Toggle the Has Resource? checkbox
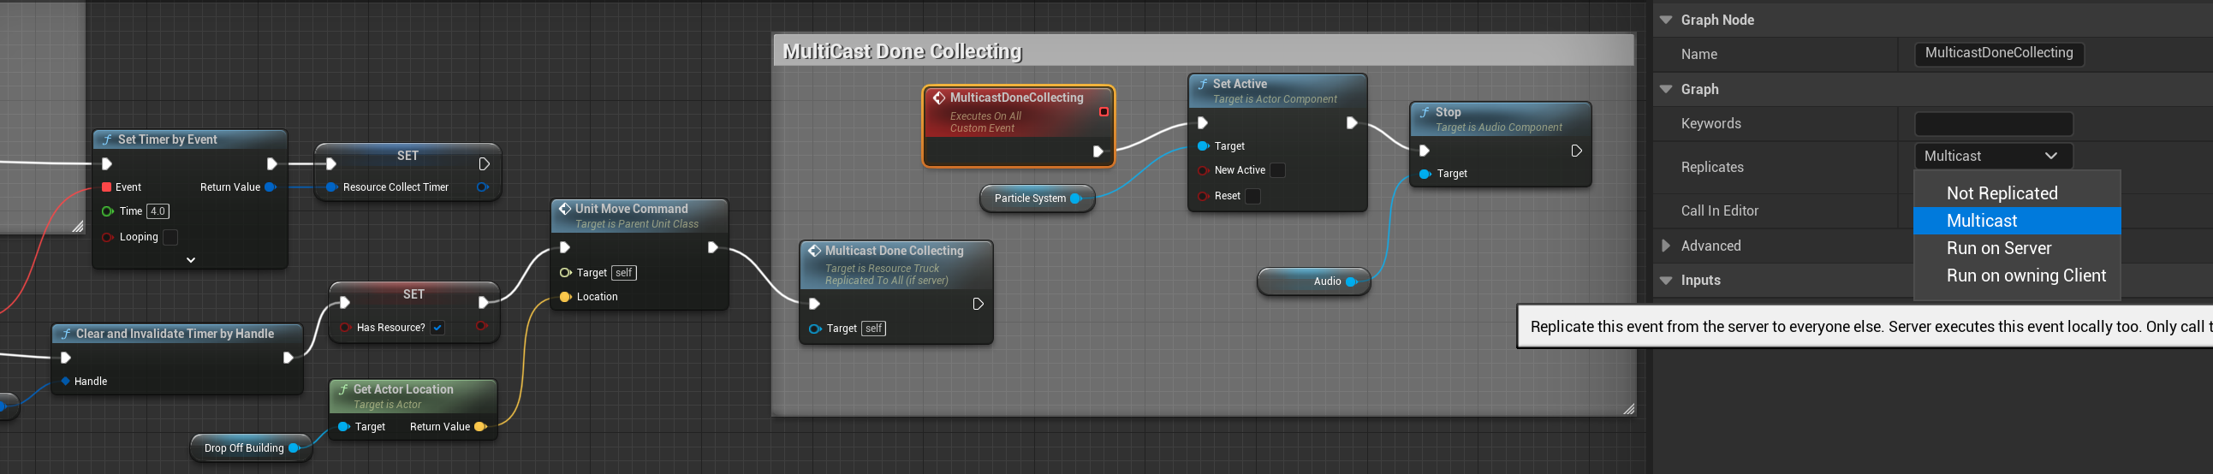The image size is (2213, 474). 437,327
